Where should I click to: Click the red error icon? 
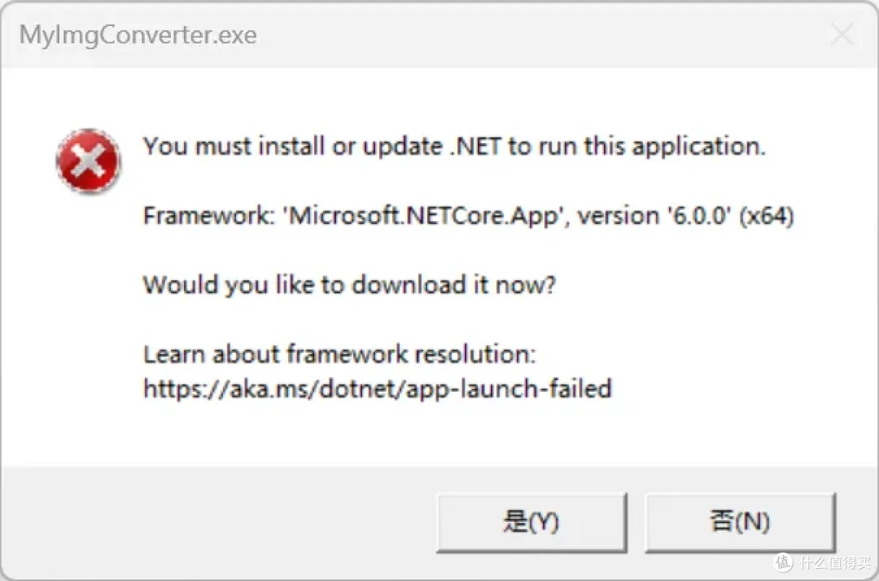(88, 161)
